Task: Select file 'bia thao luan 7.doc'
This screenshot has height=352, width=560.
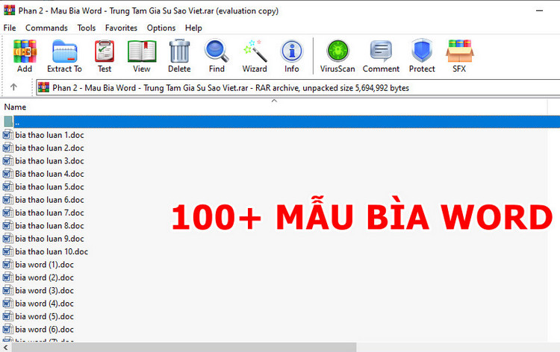Action: (x=43, y=213)
